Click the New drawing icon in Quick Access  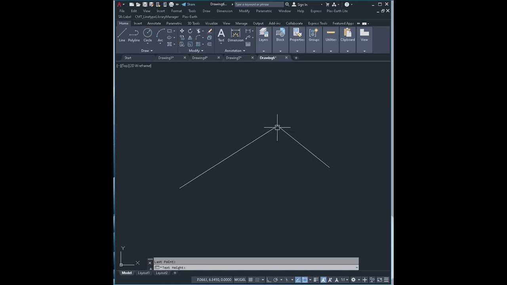pyautogui.click(x=132, y=4)
